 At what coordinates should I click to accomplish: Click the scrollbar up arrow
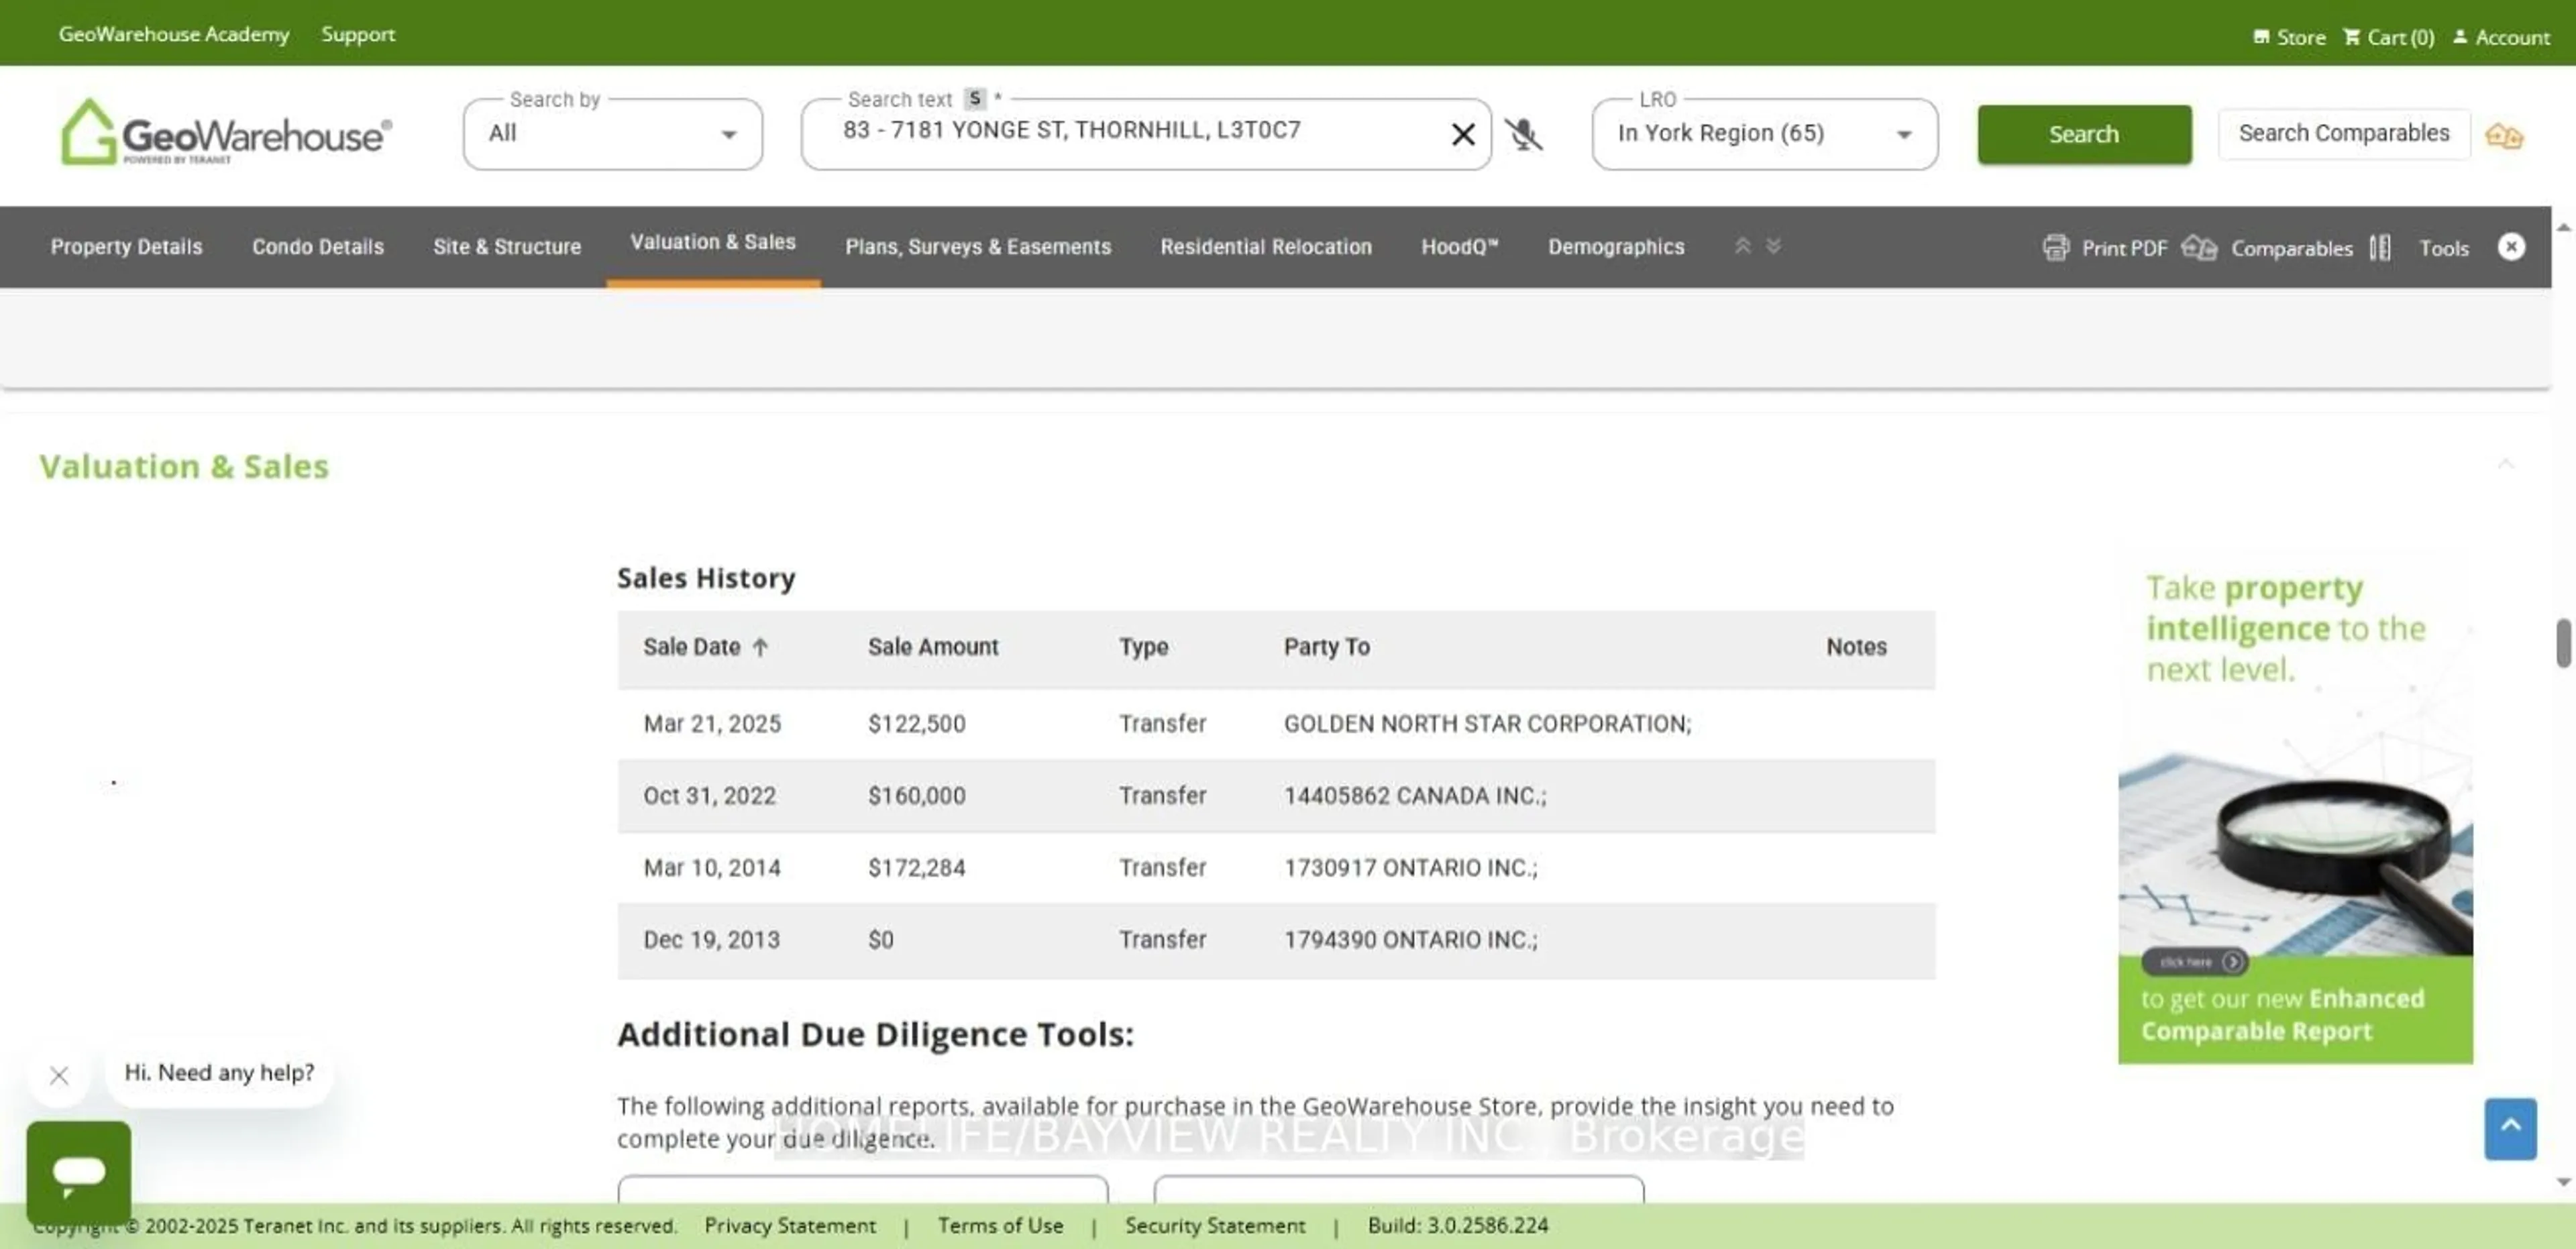click(x=2564, y=227)
